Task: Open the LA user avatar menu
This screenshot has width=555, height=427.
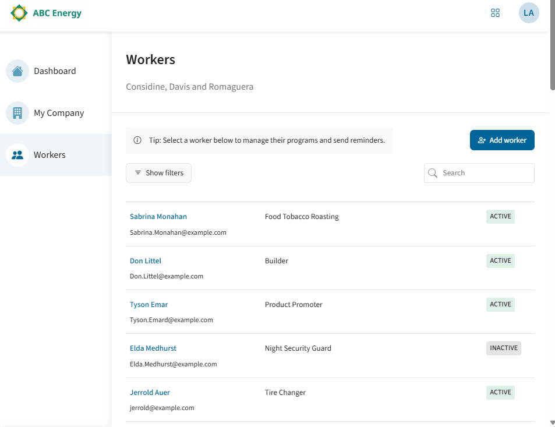Action: pos(529,13)
